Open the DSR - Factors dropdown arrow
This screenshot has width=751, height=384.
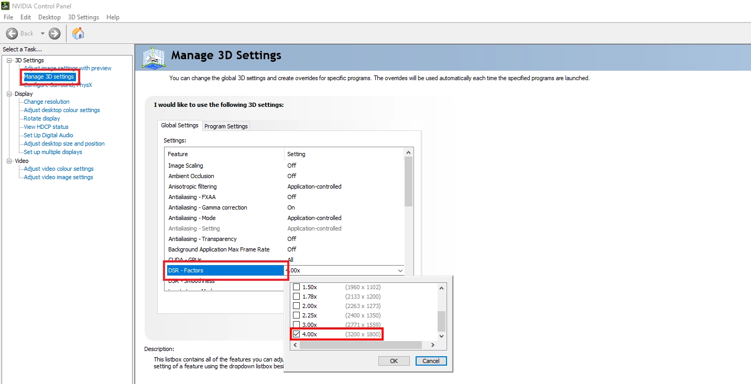(400, 270)
